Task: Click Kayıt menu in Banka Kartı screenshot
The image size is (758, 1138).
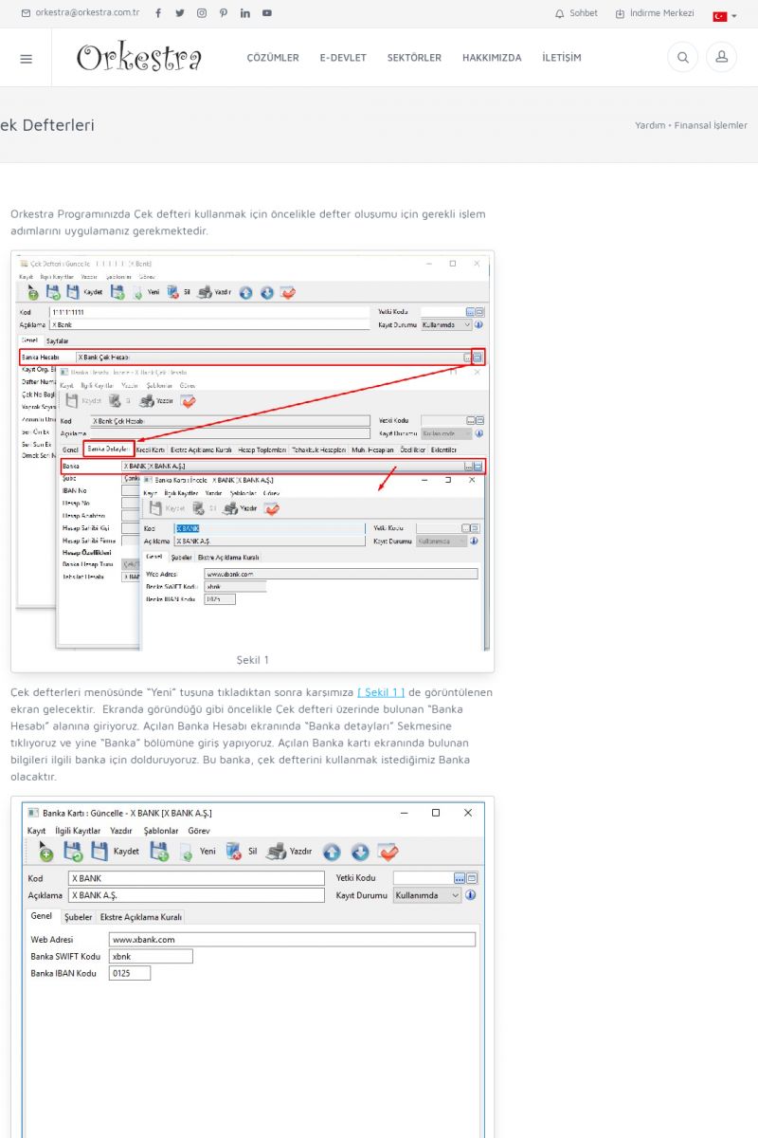Action: [x=36, y=831]
